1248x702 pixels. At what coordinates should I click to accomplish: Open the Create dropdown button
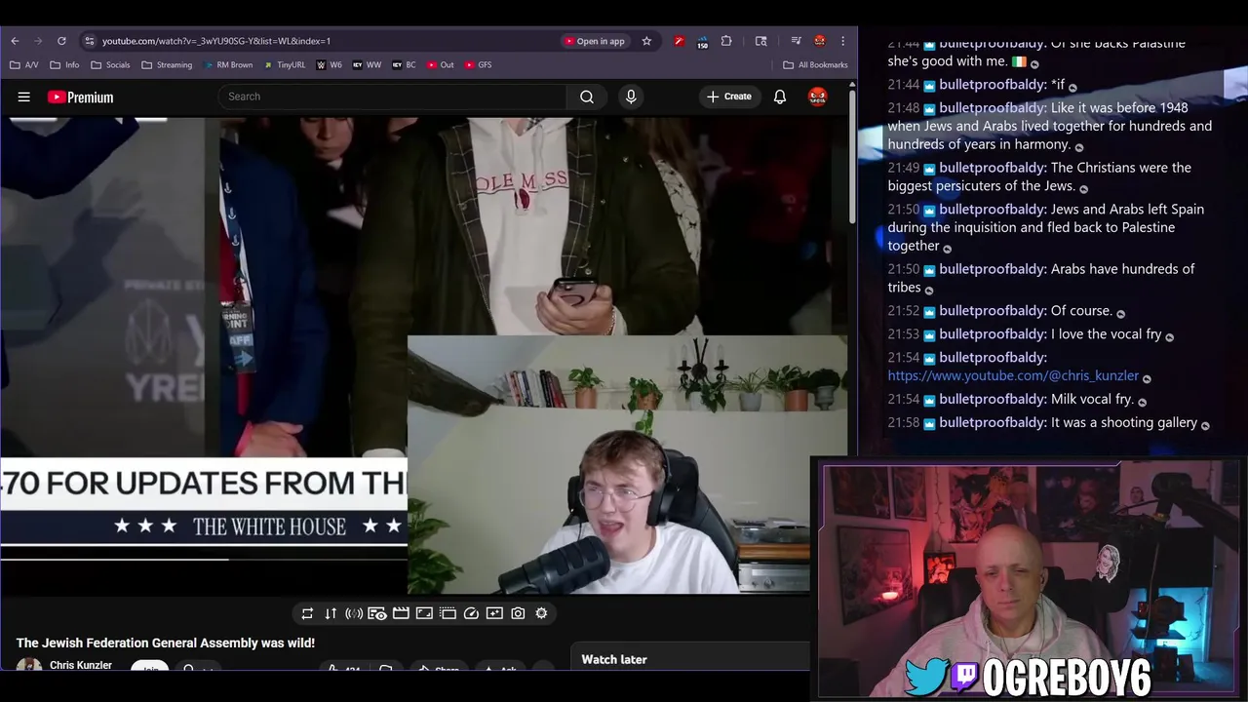[729, 97]
